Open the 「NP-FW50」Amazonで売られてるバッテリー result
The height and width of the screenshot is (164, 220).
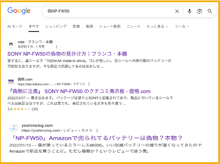(96, 138)
